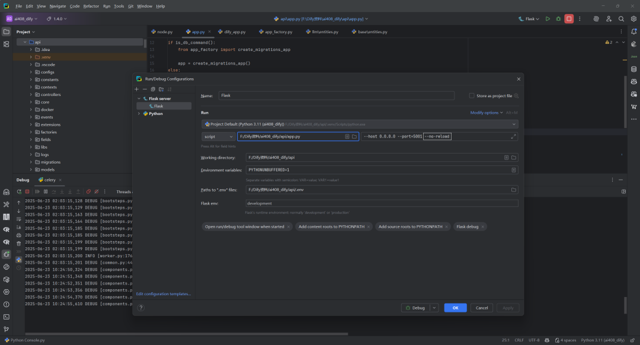Click the Debug button in the dialog

point(415,308)
